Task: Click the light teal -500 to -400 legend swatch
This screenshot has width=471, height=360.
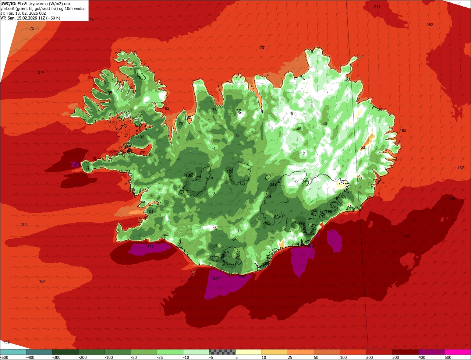Action: [13, 352]
